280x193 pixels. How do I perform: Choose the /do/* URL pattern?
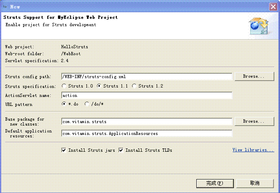(87, 104)
